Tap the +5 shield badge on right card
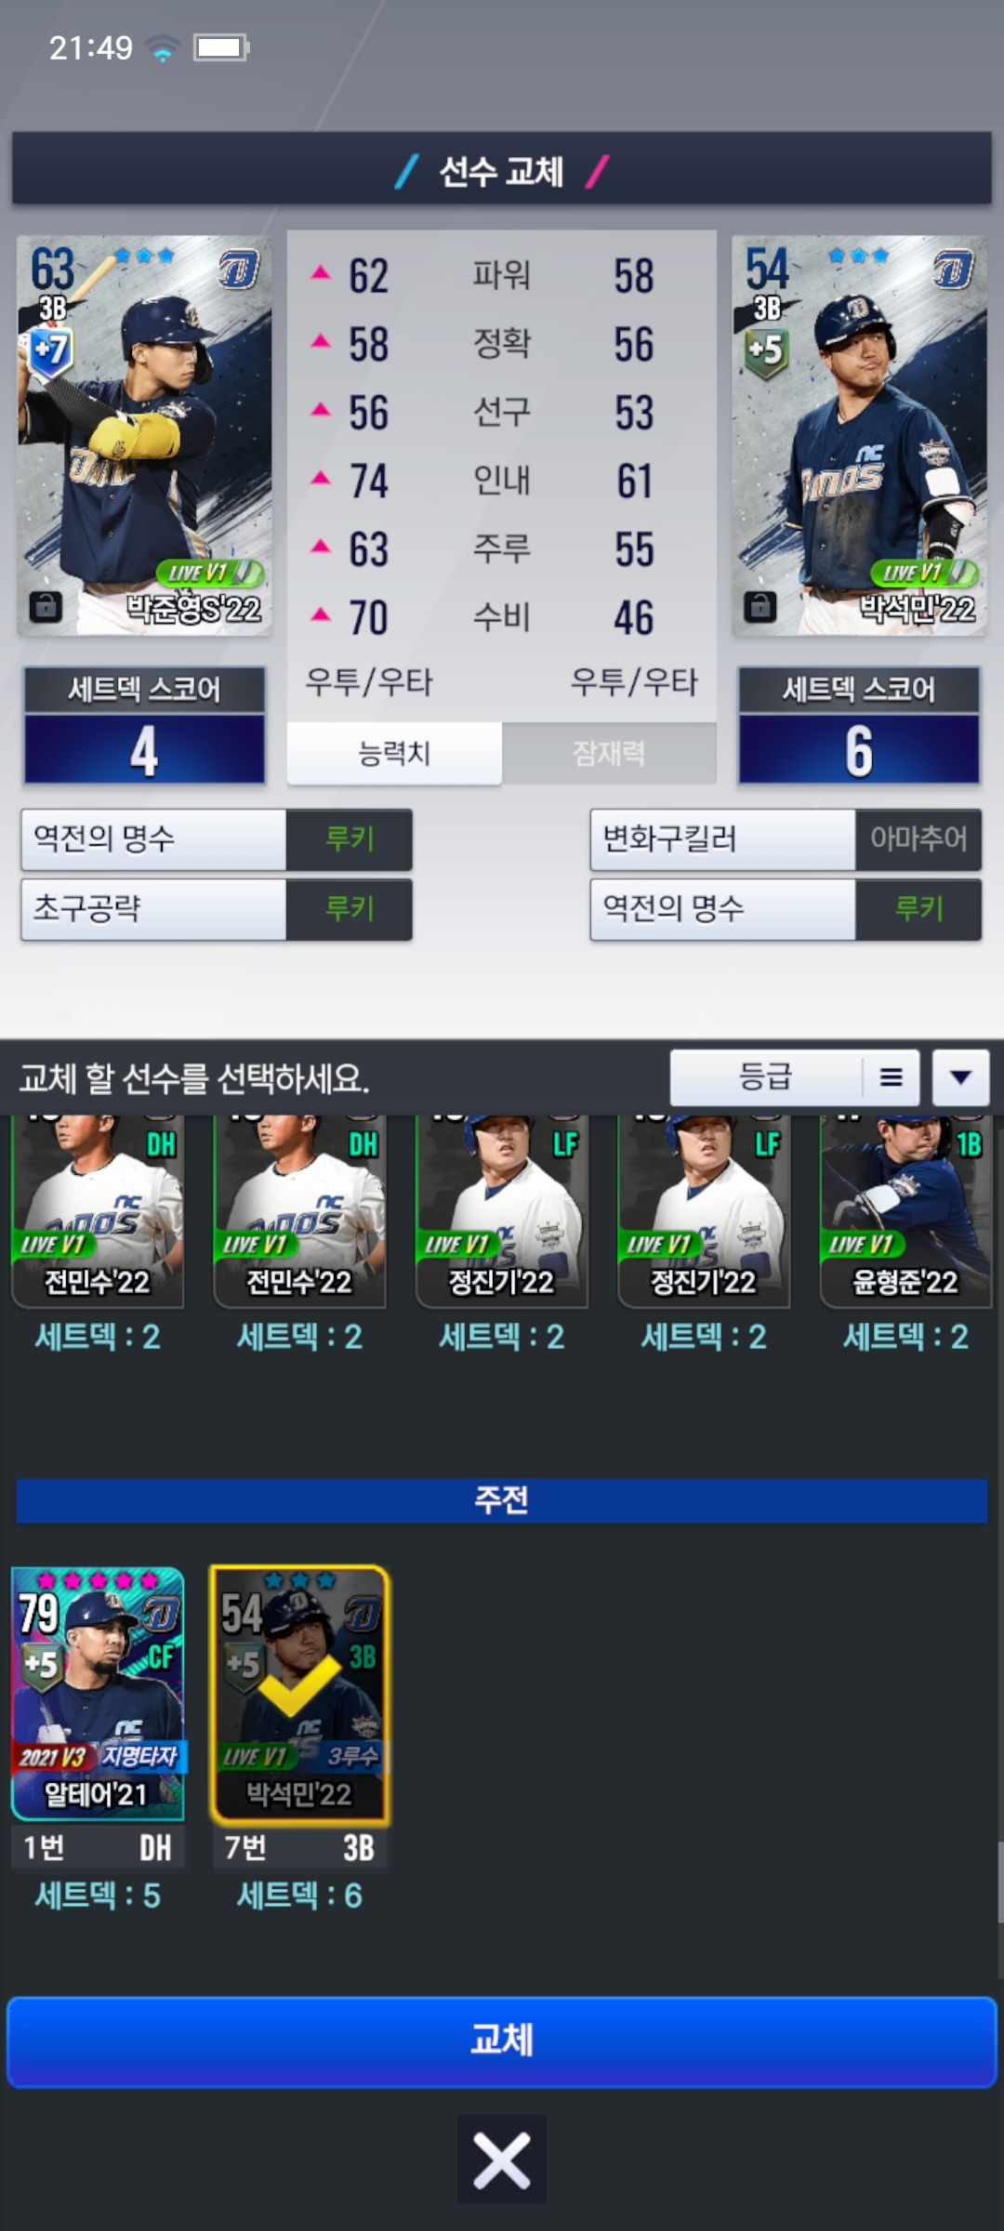 pyautogui.click(x=765, y=351)
